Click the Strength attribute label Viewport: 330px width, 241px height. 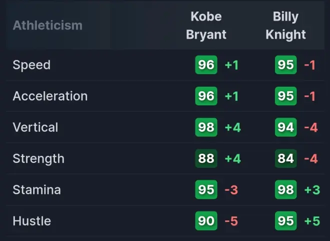point(38,159)
